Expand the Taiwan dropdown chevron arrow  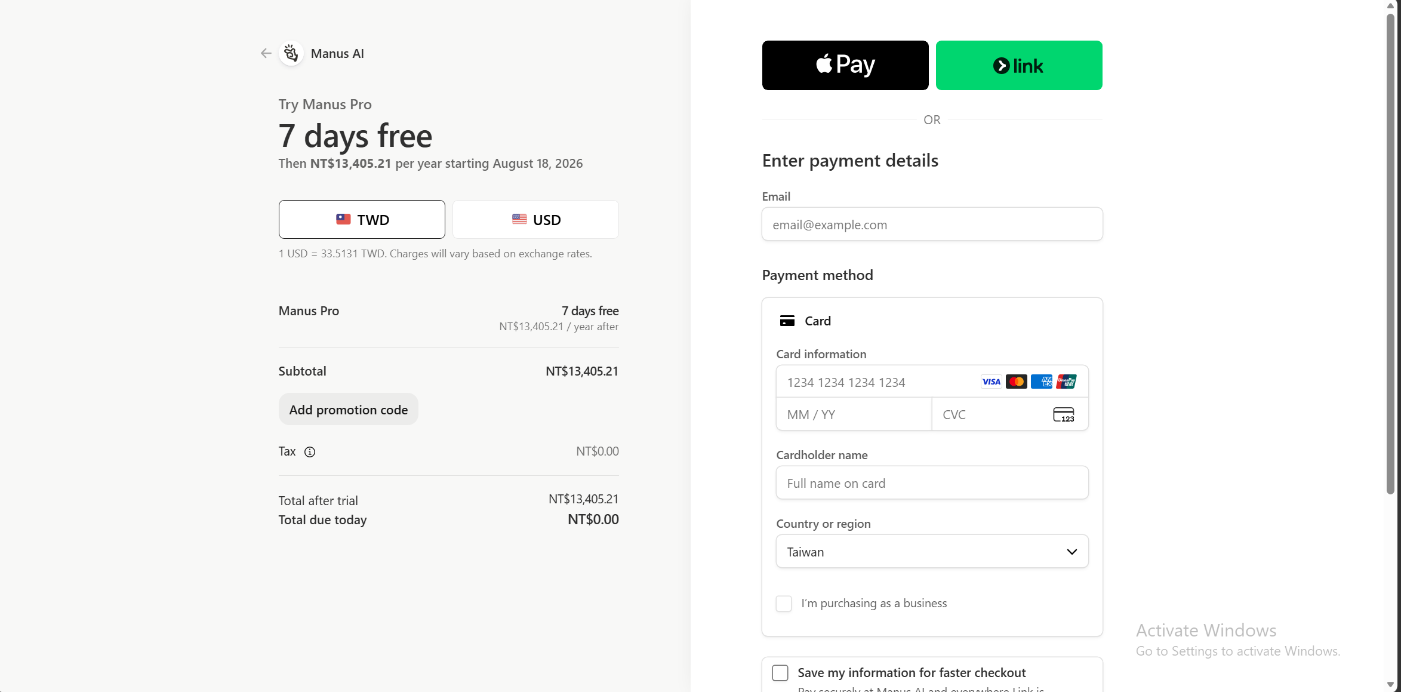[x=1072, y=552]
